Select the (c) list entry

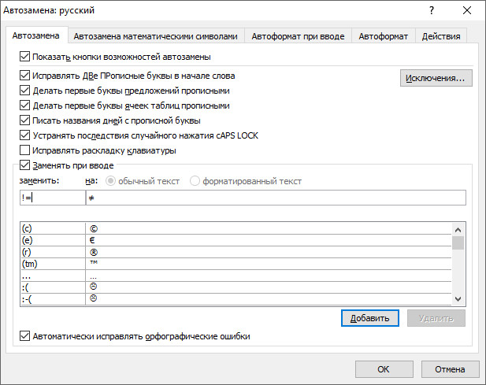(236, 228)
